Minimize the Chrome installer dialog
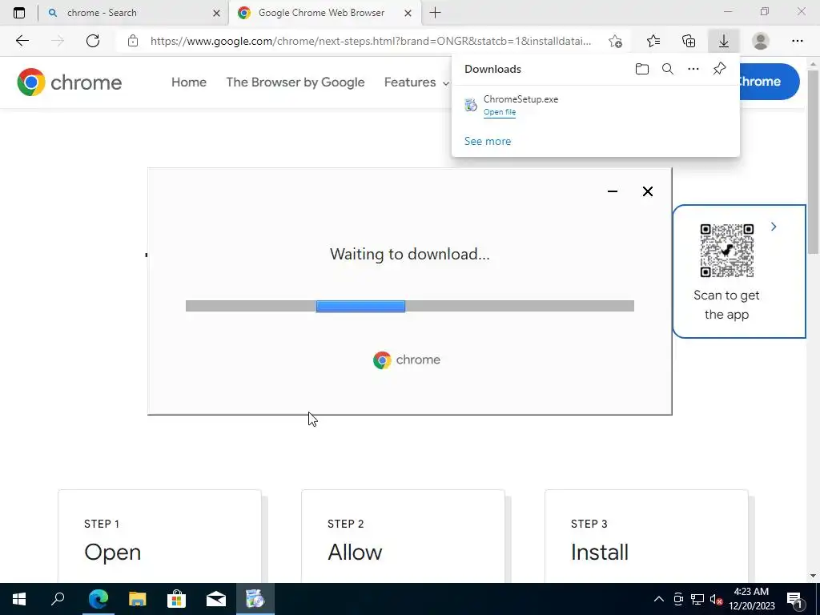This screenshot has width=820, height=615. (x=613, y=191)
